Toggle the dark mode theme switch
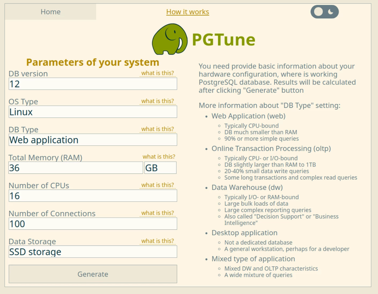378x294 pixels. tap(324, 12)
